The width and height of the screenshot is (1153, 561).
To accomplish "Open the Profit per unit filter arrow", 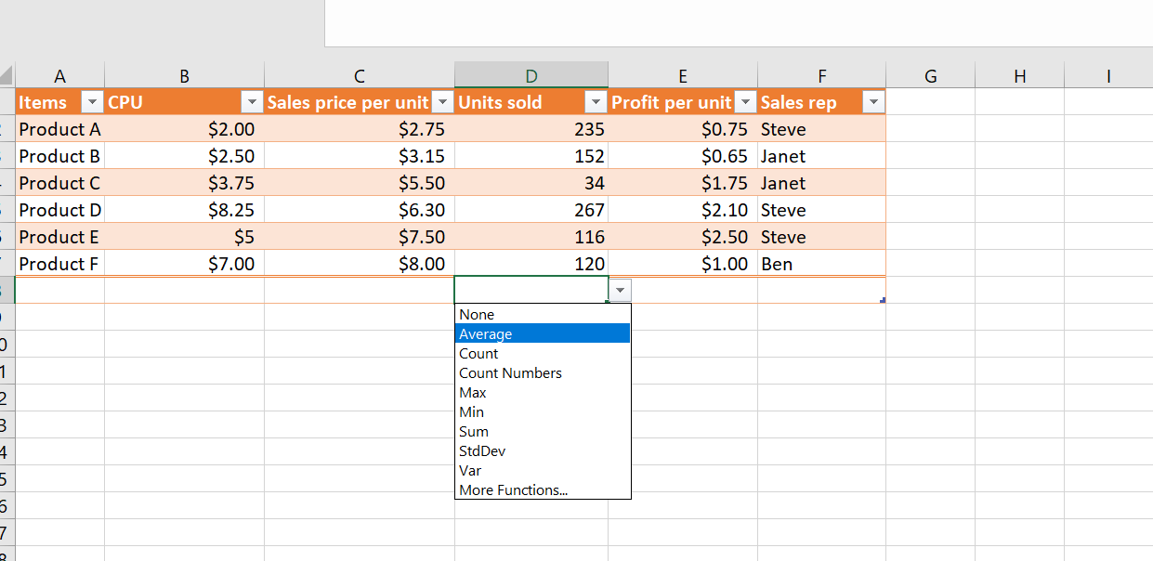I will 745,102.
